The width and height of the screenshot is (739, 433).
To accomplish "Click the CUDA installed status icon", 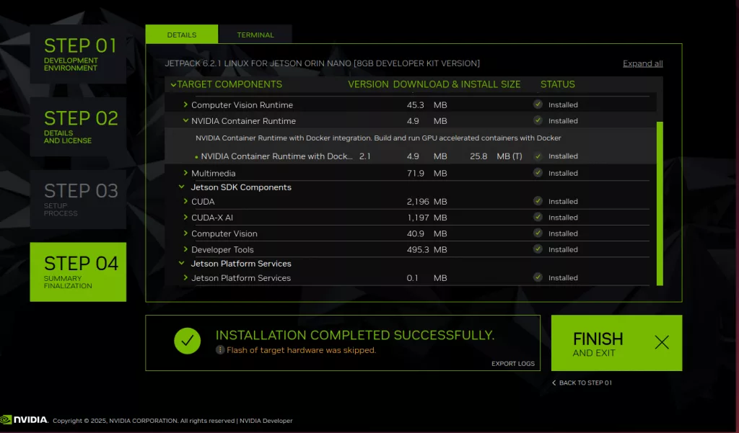I will (538, 201).
